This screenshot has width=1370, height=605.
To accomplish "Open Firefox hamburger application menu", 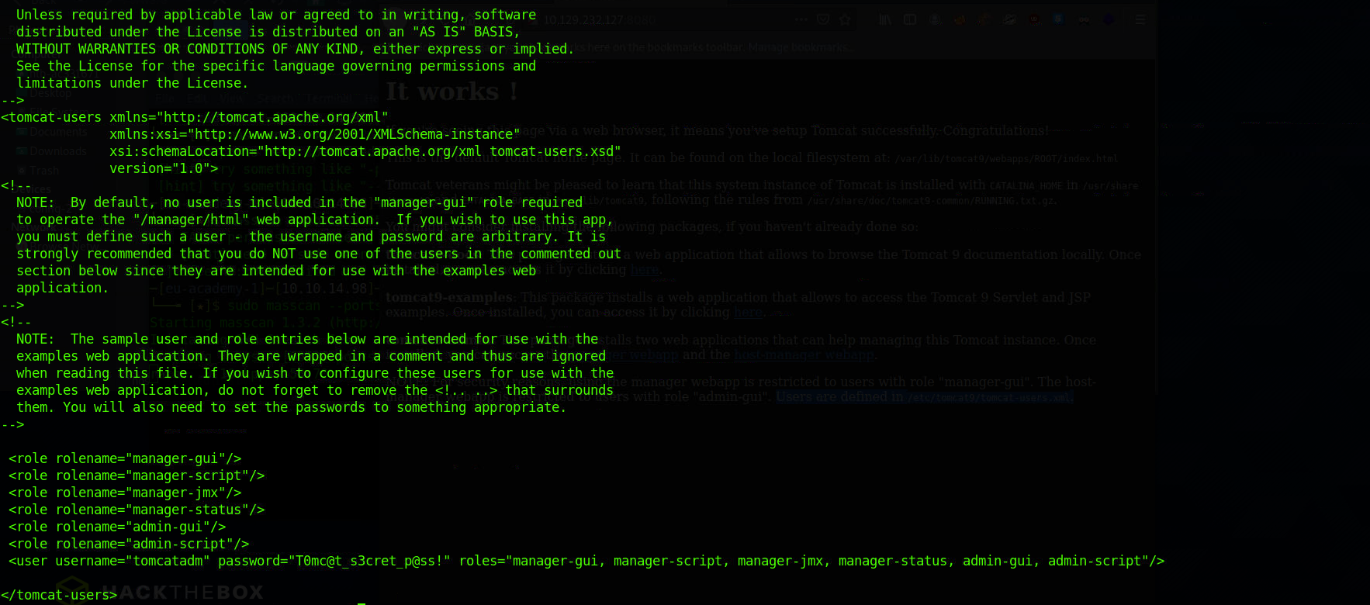I will pyautogui.click(x=1140, y=19).
